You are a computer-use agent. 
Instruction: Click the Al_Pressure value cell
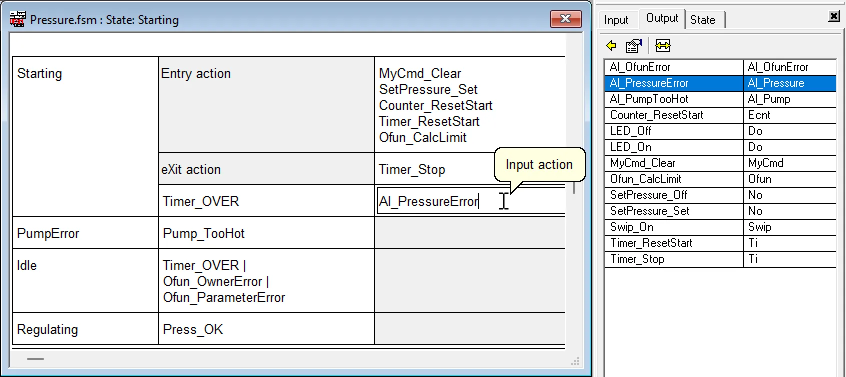pyautogui.click(x=790, y=83)
